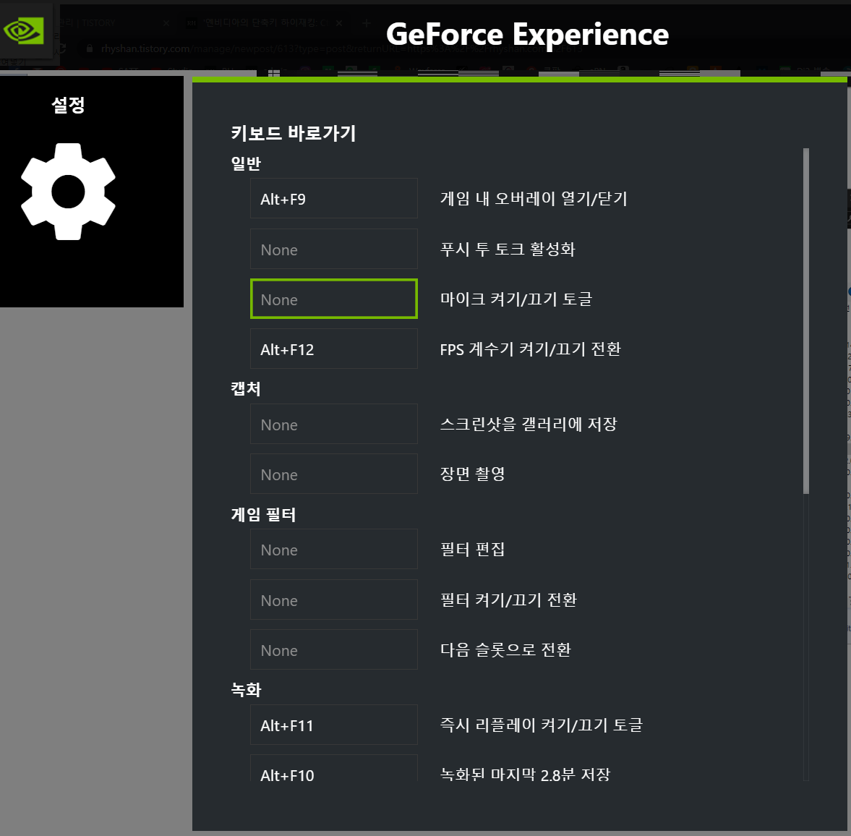Click the 마이크 켜기/끄기 토글 shortcut field

point(334,299)
